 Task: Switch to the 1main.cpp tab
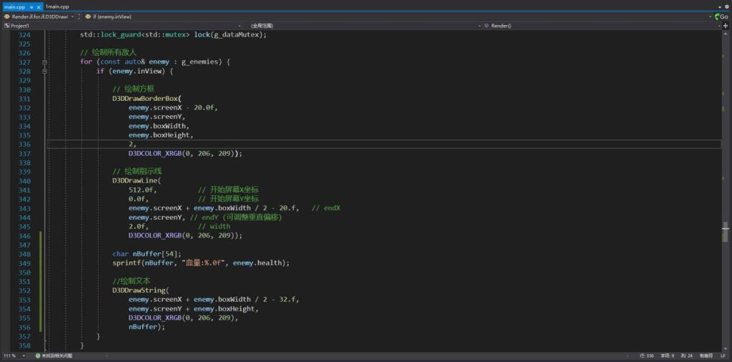58,6
